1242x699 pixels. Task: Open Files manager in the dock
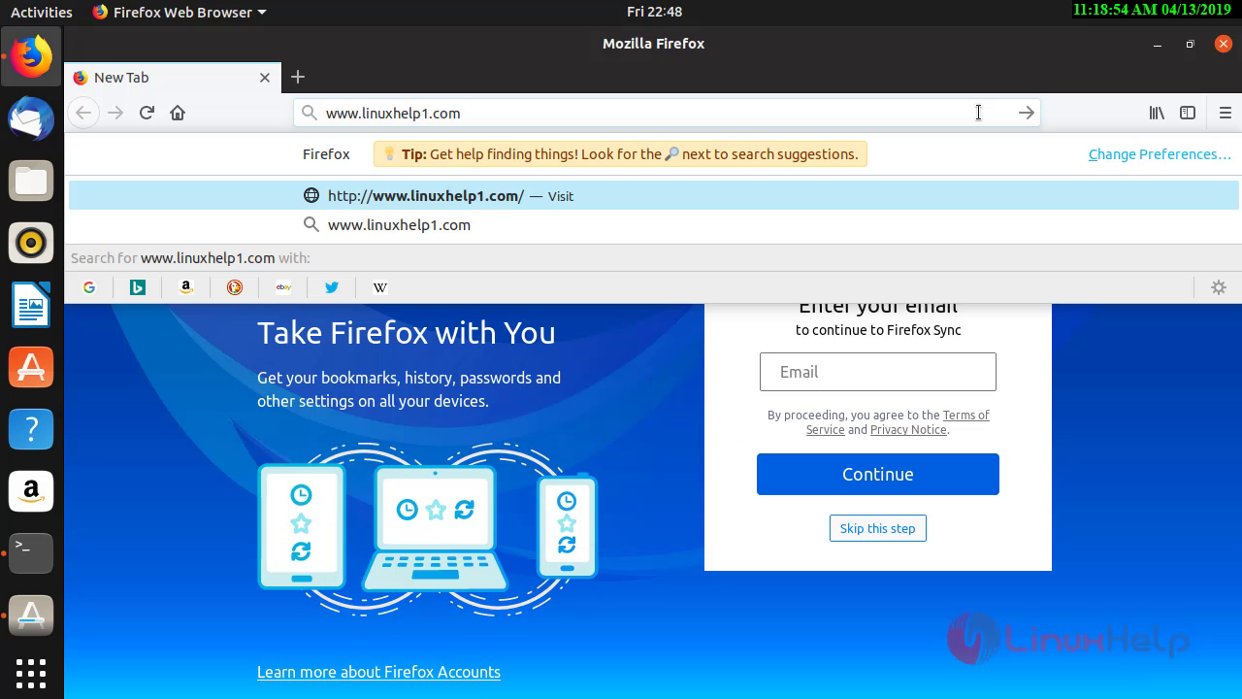click(x=31, y=181)
